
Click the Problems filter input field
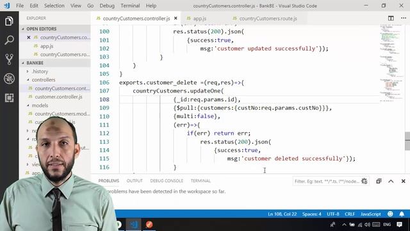(327, 181)
